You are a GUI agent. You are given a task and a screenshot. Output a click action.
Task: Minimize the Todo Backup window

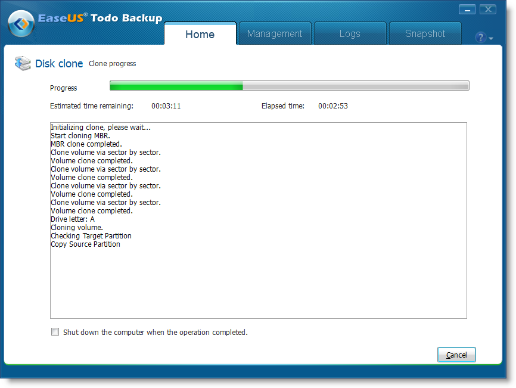[467, 10]
